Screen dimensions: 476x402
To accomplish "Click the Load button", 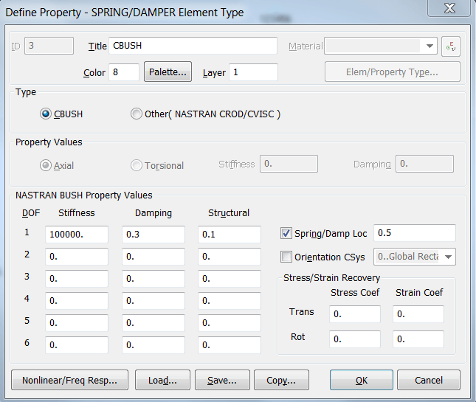I will click(162, 380).
